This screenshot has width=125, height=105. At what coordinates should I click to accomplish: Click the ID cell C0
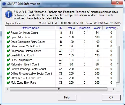pos(61,51)
